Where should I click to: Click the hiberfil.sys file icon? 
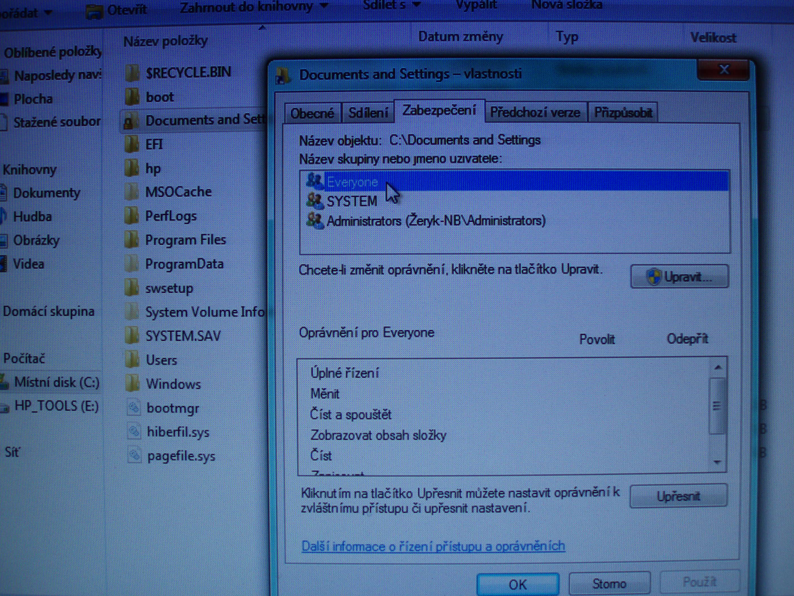pyautogui.click(x=134, y=431)
